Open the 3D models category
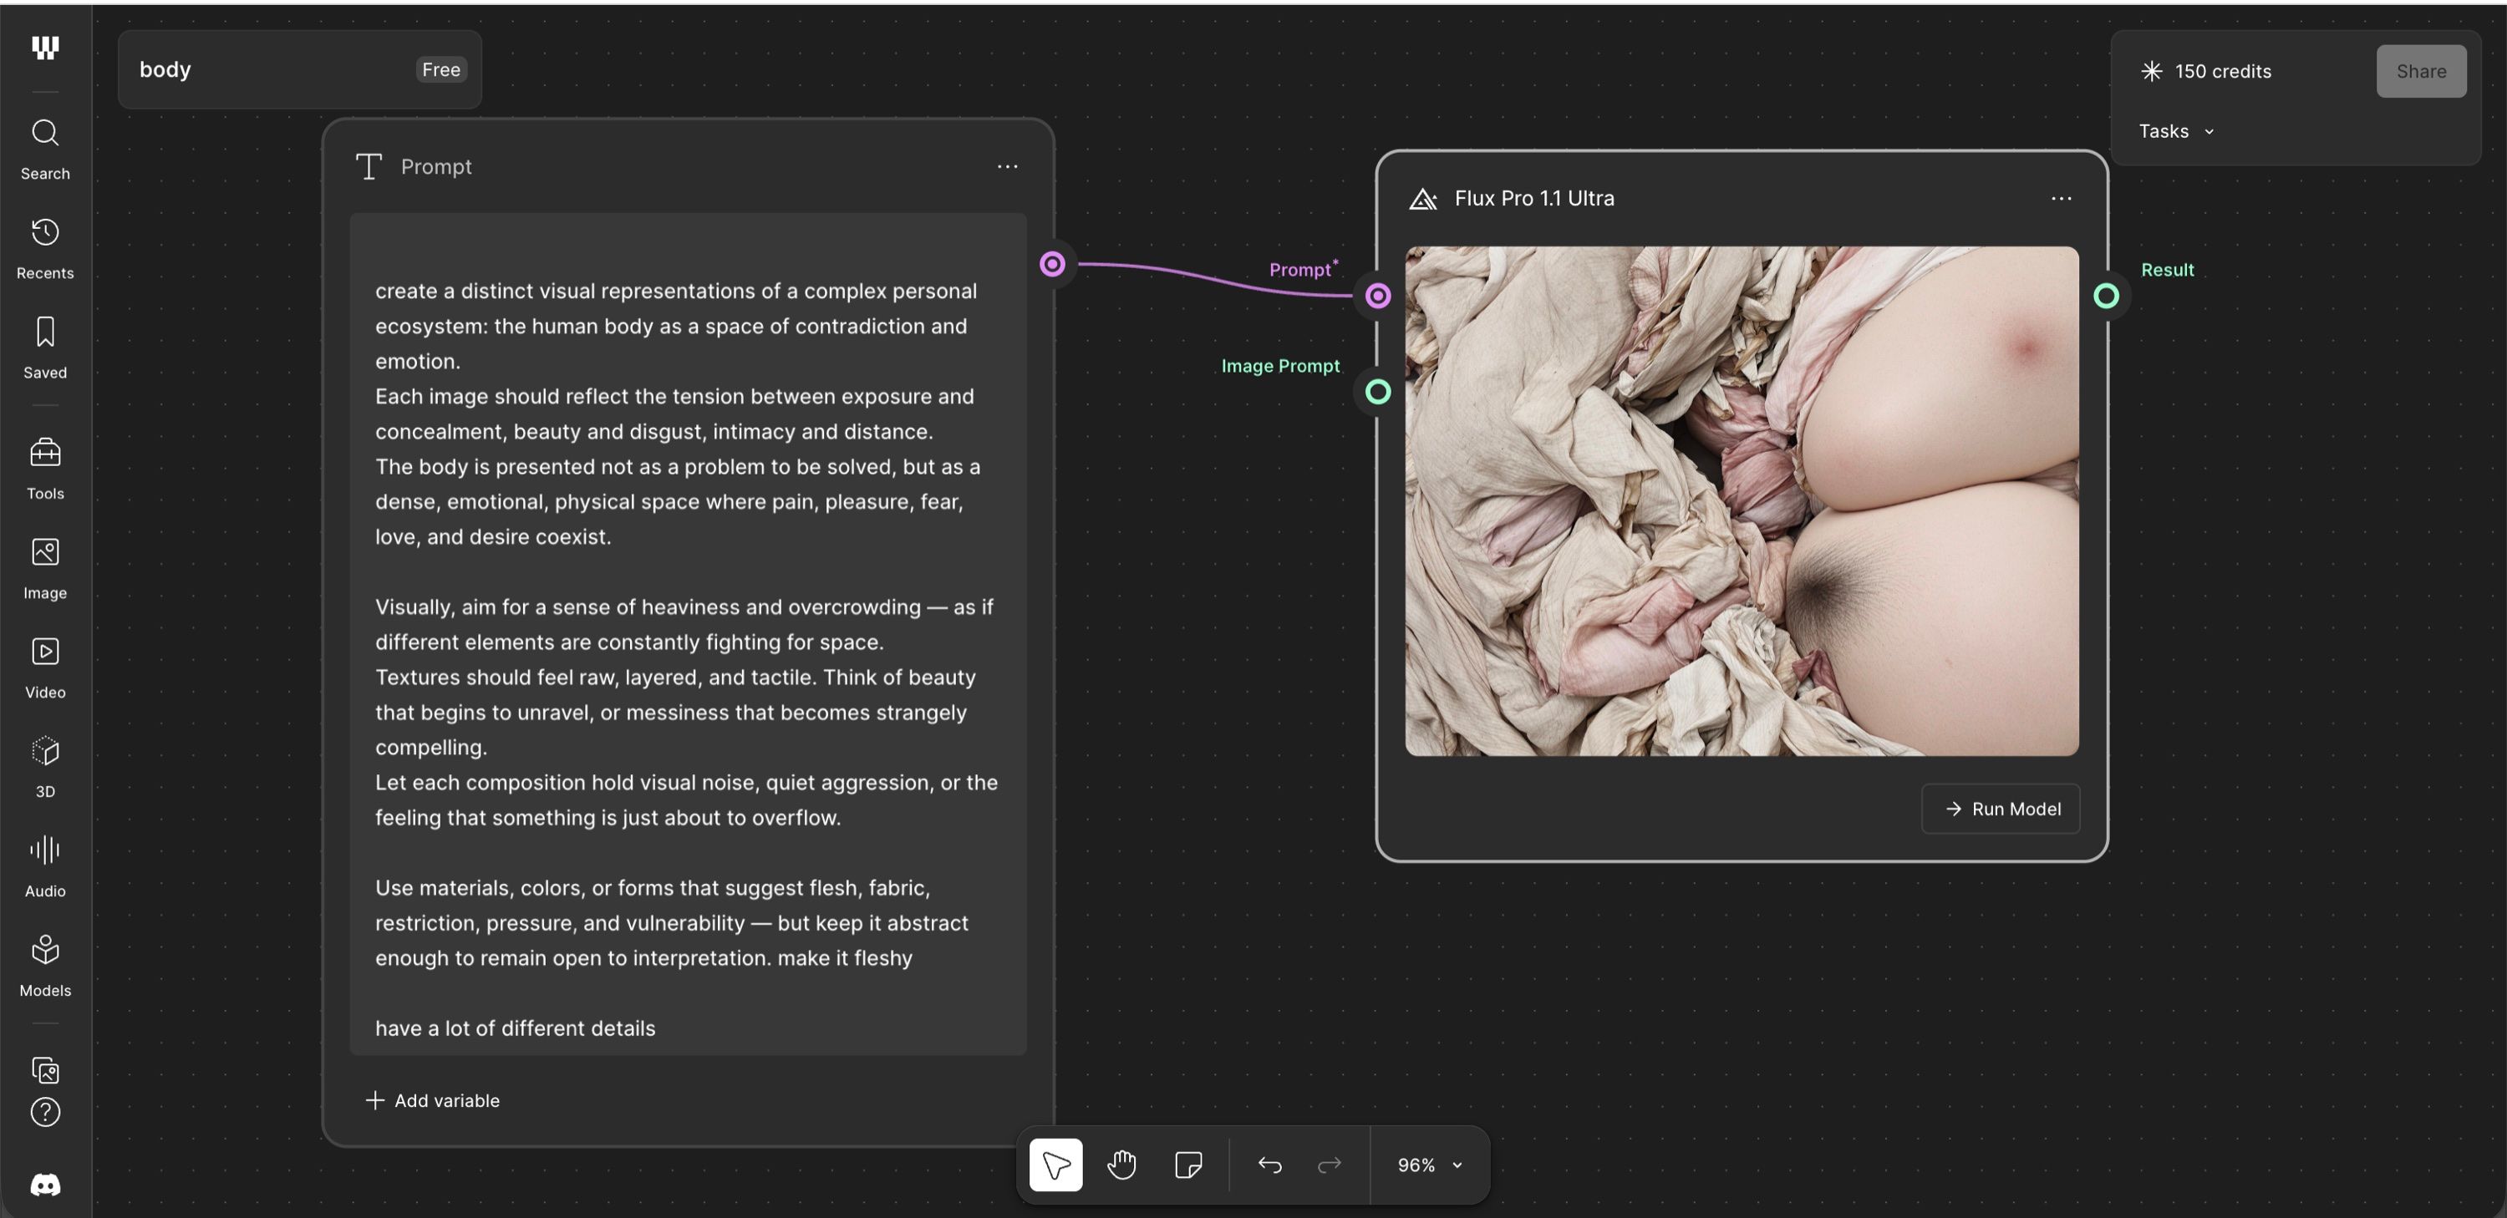The image size is (2507, 1218). 45,767
